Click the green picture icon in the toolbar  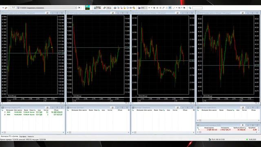point(87,8)
